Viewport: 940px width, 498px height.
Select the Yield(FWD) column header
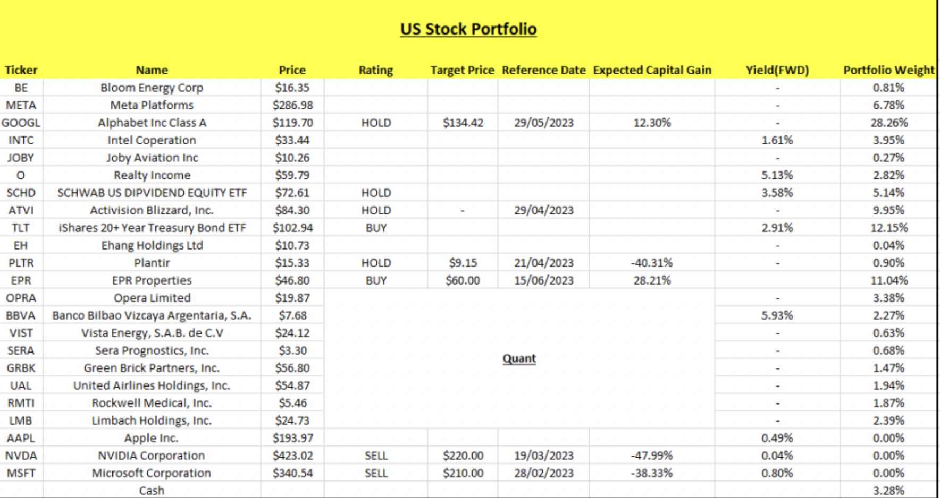click(x=777, y=70)
